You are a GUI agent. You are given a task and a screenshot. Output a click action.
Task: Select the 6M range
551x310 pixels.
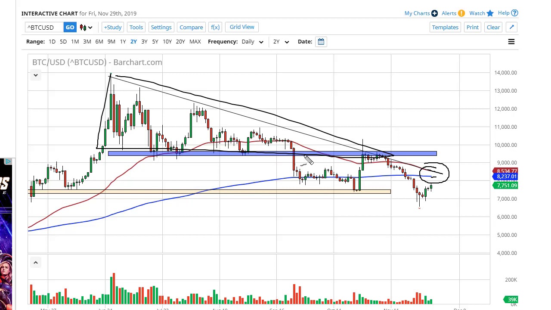coord(99,42)
